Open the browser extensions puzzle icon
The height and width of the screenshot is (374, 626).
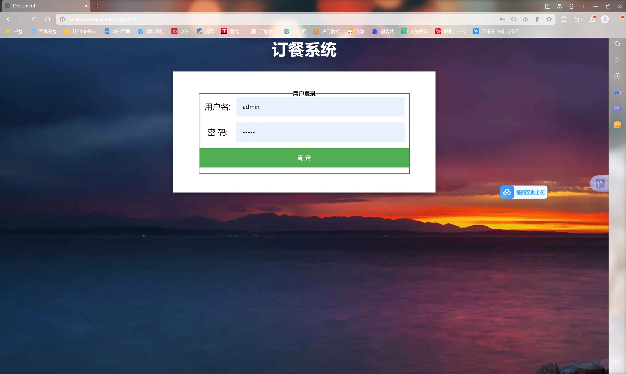pos(564,19)
